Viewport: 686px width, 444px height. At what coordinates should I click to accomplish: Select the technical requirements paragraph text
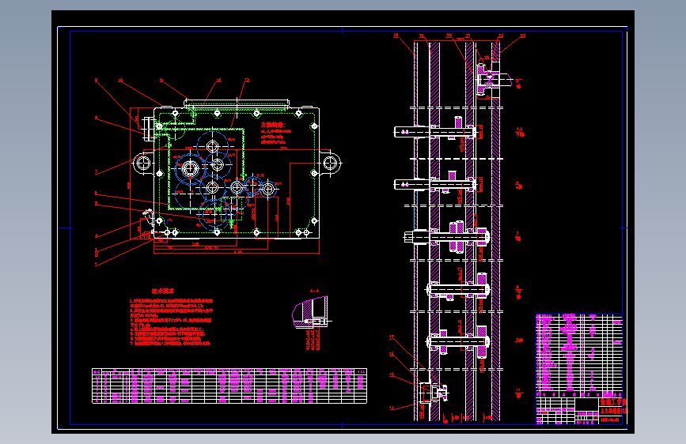tap(172, 322)
